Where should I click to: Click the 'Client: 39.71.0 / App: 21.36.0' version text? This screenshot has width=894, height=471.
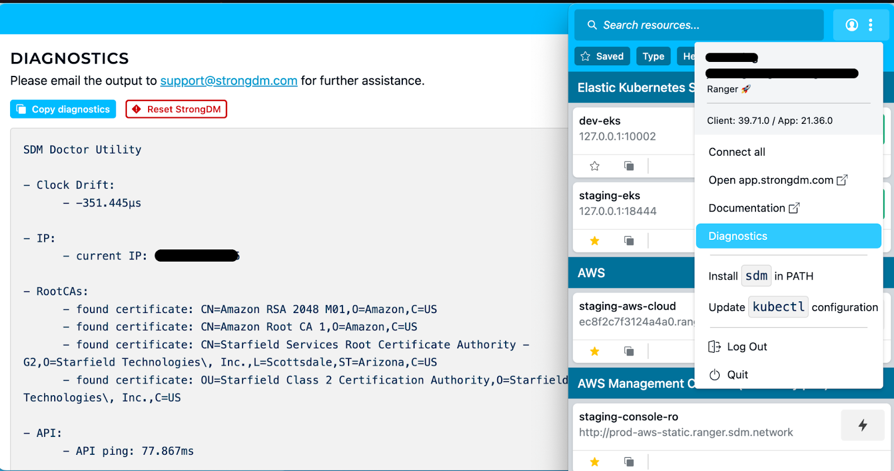click(769, 121)
